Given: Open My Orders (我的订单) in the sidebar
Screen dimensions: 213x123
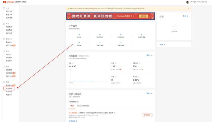Looking at the screenshot, I should point(9,12).
